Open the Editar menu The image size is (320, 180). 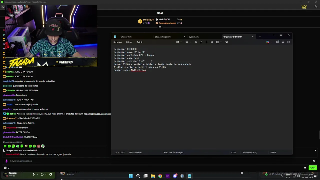point(129,42)
